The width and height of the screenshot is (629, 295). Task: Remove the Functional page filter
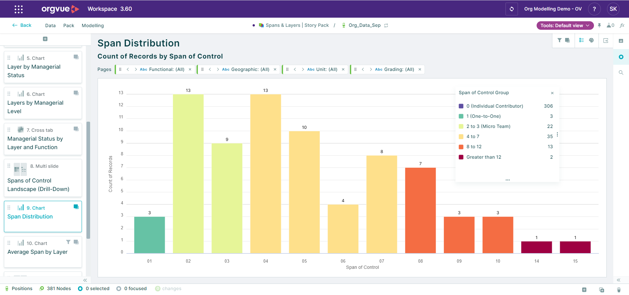(190, 69)
